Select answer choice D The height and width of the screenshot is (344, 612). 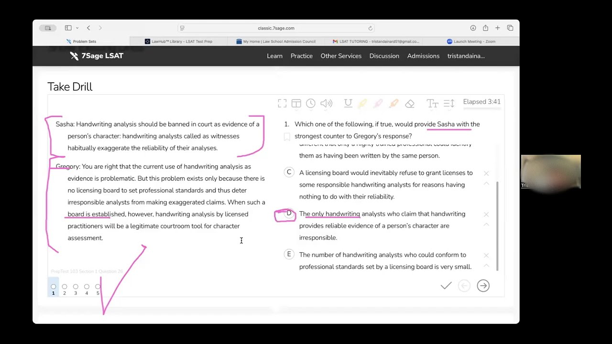click(x=289, y=214)
